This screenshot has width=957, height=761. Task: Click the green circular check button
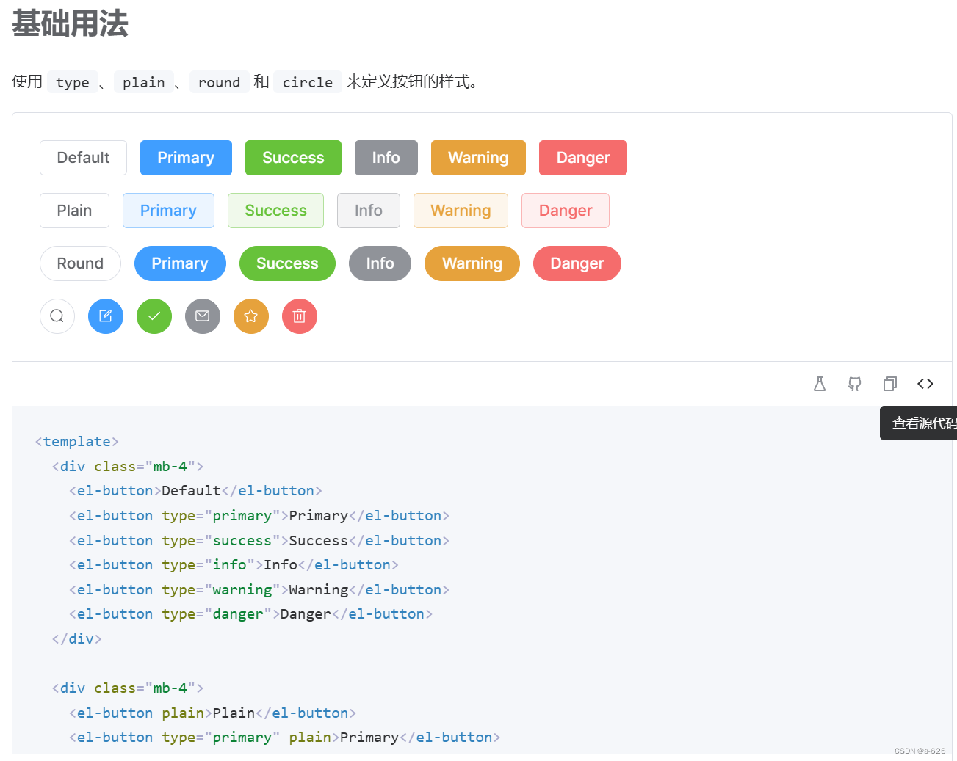point(154,316)
